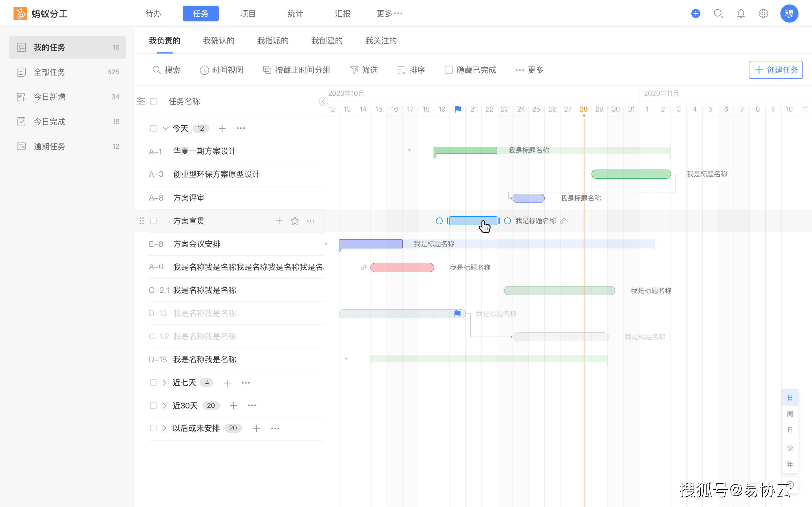Viewport: 812px width, 507px height.
Task: Click drag handle of 方案宣贯 row
Action: (142, 221)
